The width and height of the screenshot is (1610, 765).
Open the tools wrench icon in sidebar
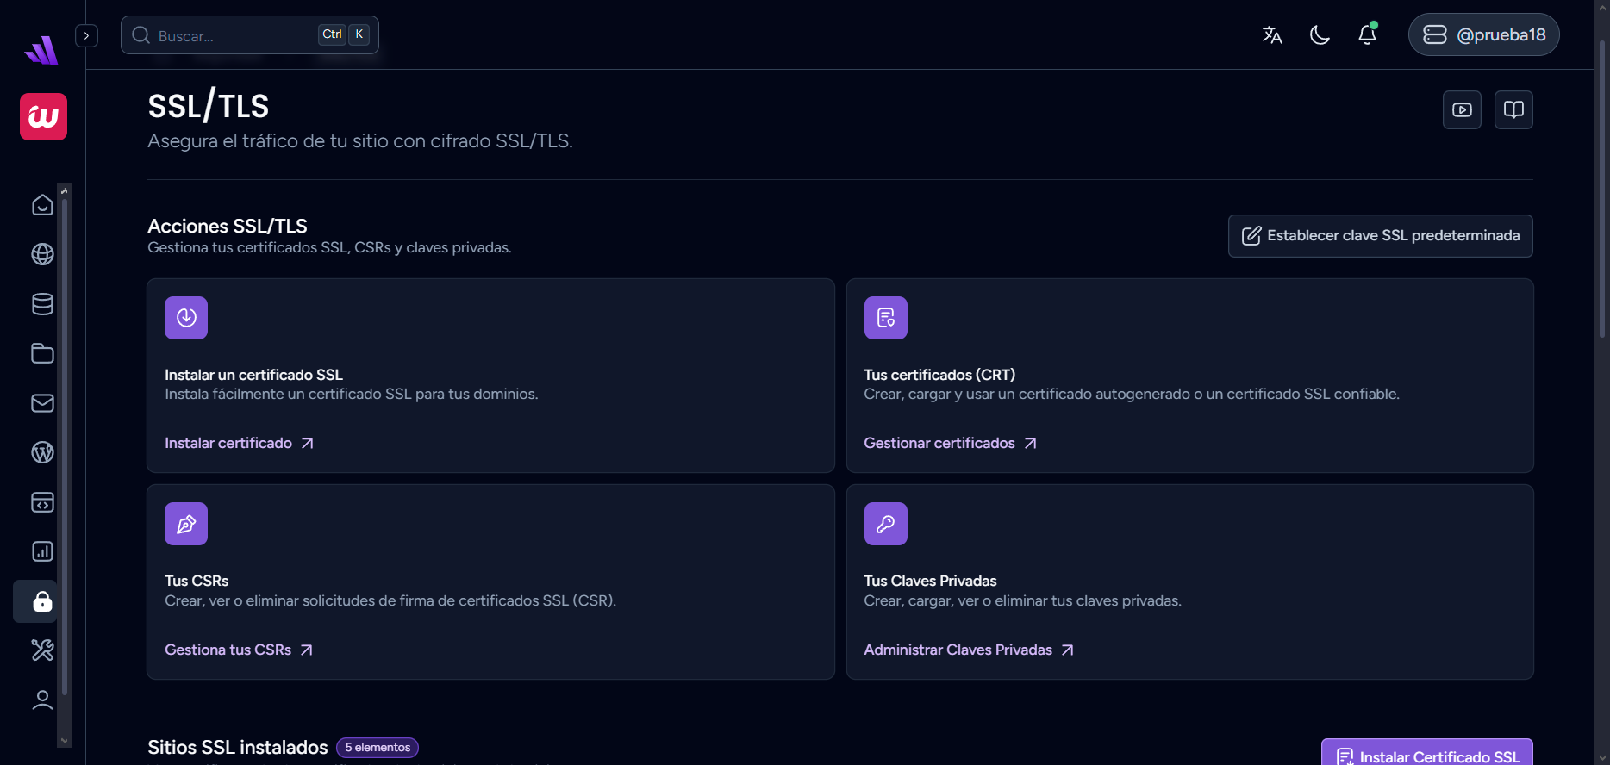tap(42, 650)
